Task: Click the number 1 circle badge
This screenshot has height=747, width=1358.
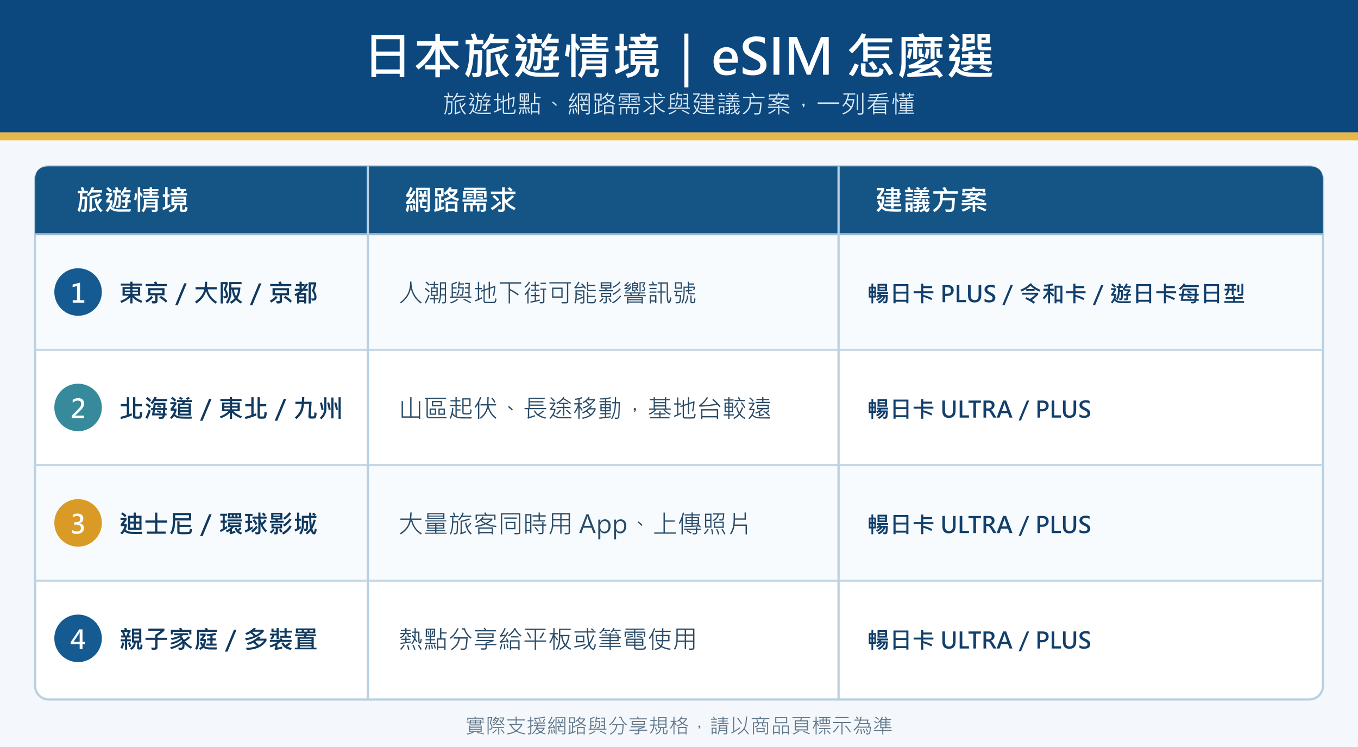Action: point(78,292)
